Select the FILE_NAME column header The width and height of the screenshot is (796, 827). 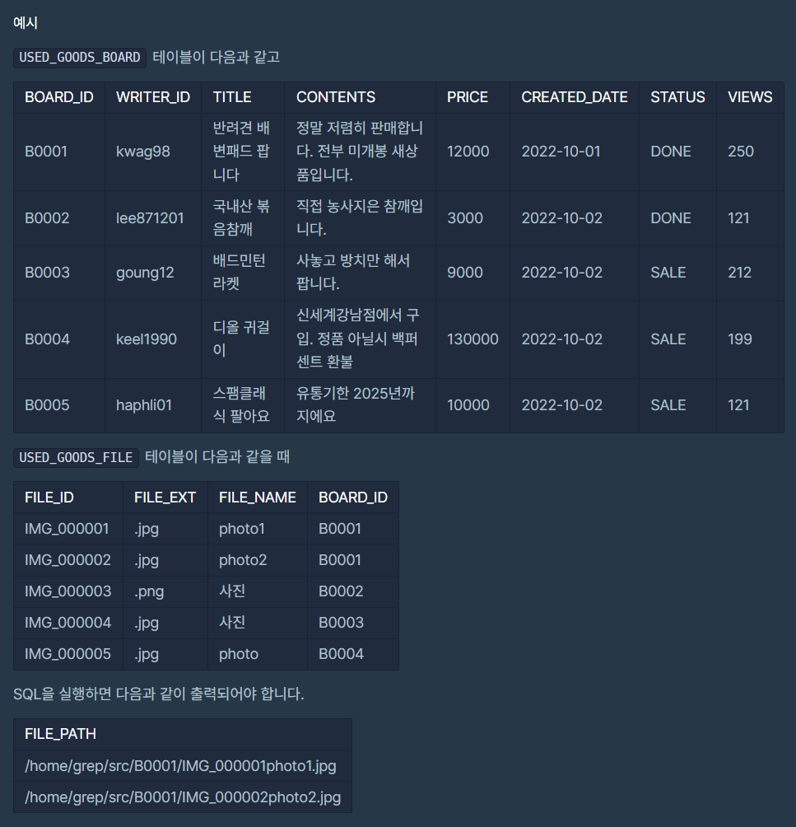click(x=258, y=498)
